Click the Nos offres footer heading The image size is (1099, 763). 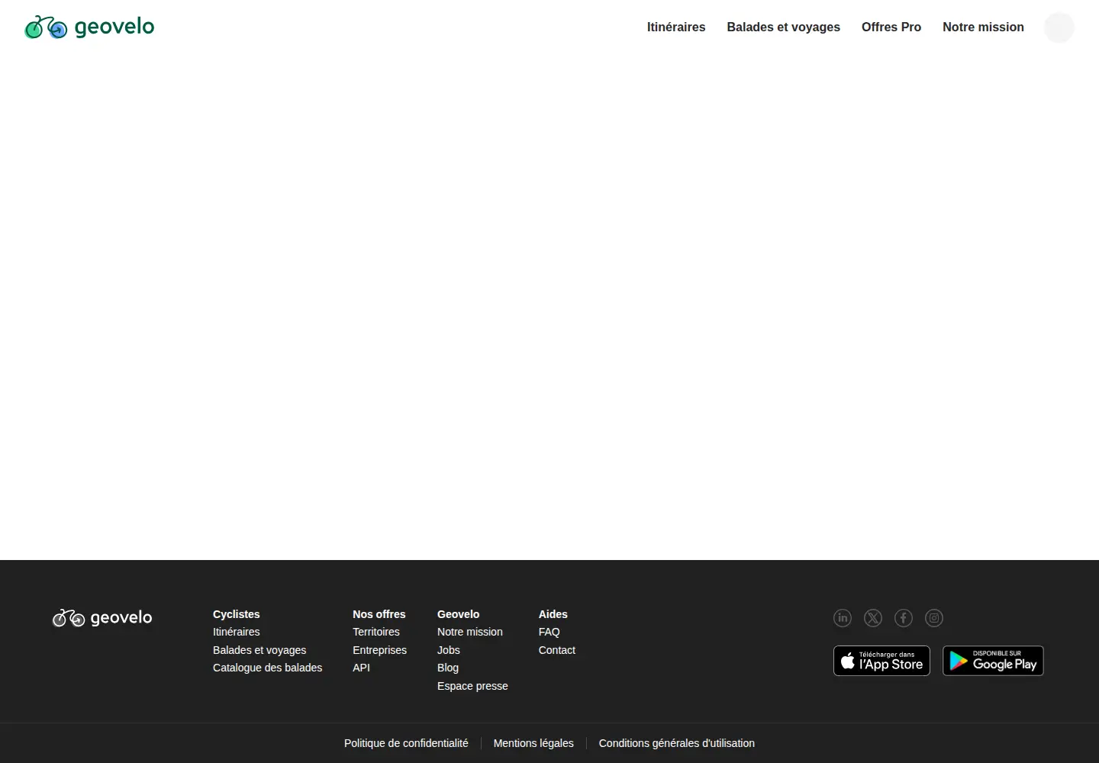pos(379,614)
